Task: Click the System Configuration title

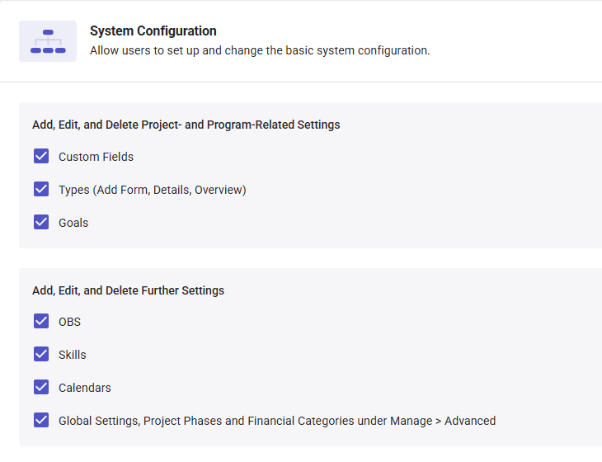Action: [x=153, y=31]
